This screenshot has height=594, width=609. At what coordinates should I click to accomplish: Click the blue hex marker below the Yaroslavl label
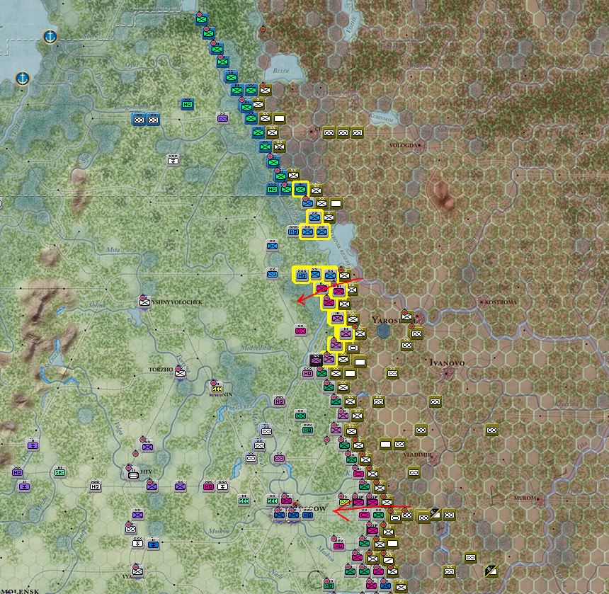tap(383, 331)
